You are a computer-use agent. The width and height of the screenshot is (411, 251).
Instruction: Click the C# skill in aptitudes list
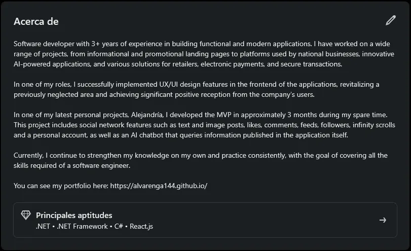coord(119,226)
